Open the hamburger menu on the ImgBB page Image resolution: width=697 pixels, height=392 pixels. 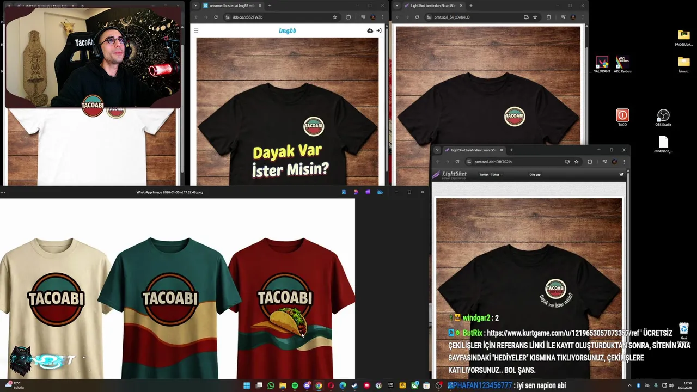click(x=196, y=30)
